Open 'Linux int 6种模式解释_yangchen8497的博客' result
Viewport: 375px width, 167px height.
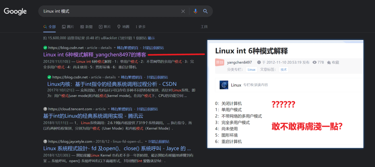point(95,55)
